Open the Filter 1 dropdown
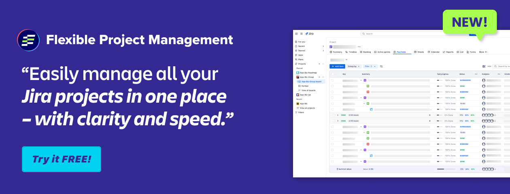 pos(370,66)
